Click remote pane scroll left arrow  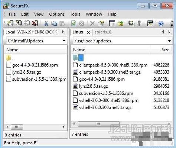[74, 124]
